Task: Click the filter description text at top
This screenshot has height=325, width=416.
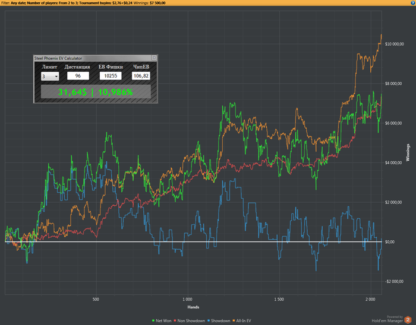Action: [x=83, y=3]
